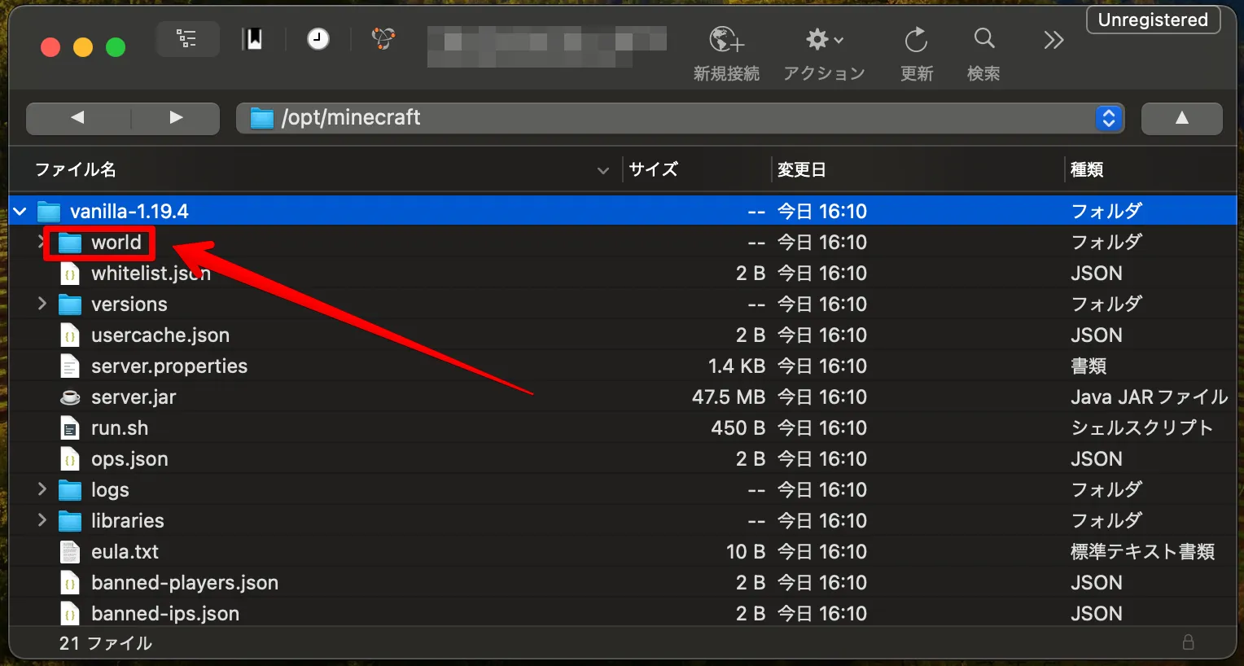This screenshot has height=666, width=1244.
Task: Select server.jar file
Action: tap(134, 397)
